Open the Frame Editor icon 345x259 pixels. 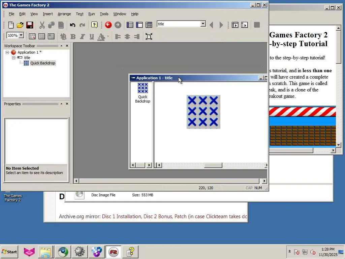[x=139, y=25]
